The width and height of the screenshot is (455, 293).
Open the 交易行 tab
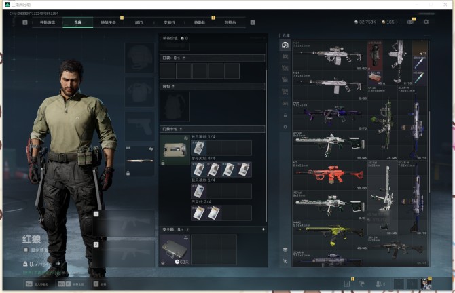[x=169, y=22]
